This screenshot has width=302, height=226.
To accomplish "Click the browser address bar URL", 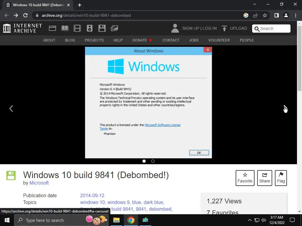I will [86, 15].
